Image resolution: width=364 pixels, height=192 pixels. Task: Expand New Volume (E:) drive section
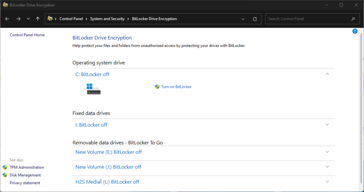pos(327,151)
